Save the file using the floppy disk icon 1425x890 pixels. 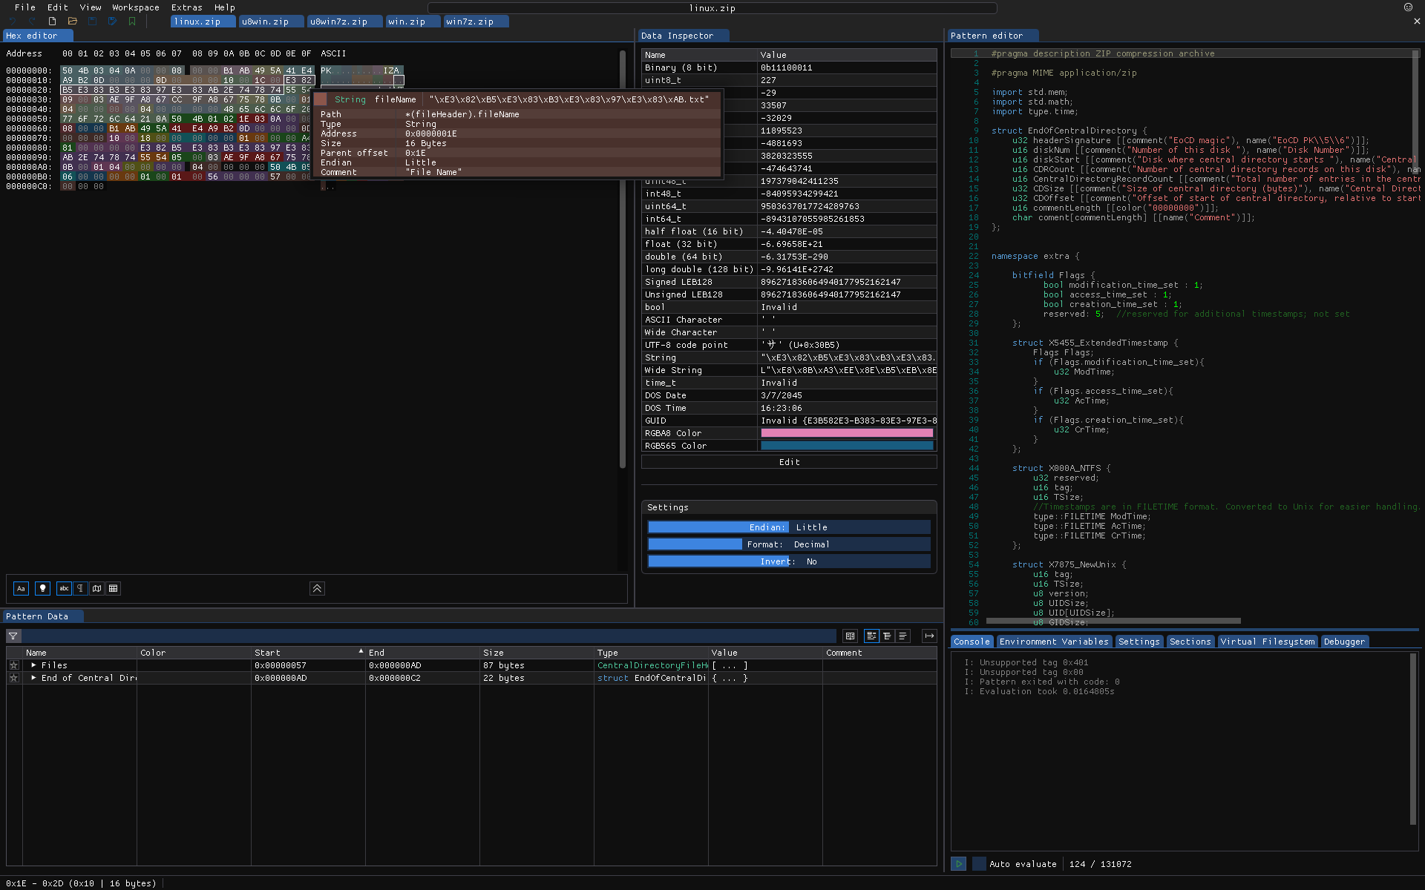point(92,22)
